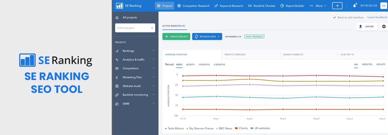Viewport: 388px width, 135px height.
Task: Select the Active Websites (9) tab
Action: pos(174,26)
